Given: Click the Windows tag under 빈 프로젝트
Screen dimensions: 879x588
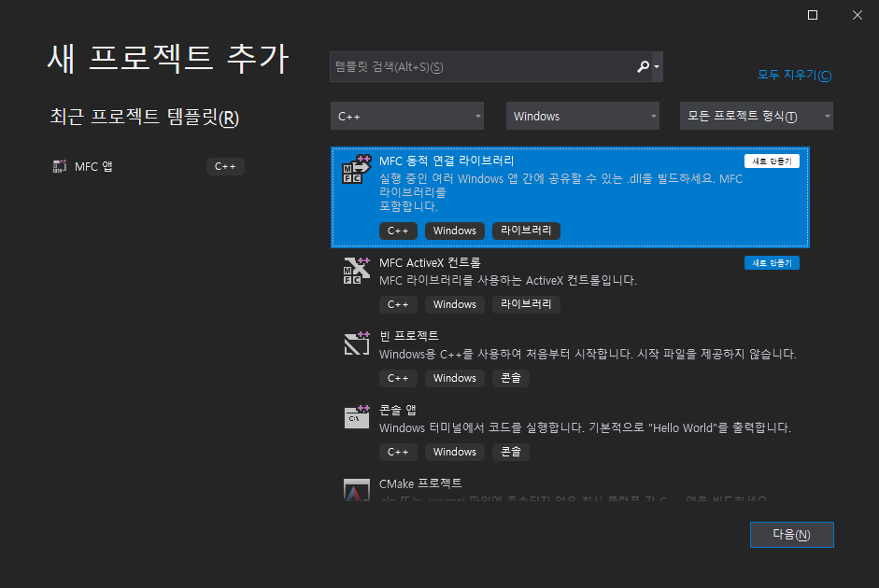Looking at the screenshot, I should (455, 378).
